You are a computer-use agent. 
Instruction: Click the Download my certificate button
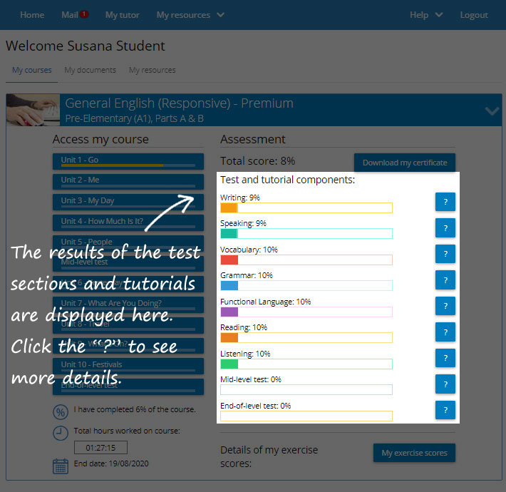(x=404, y=163)
